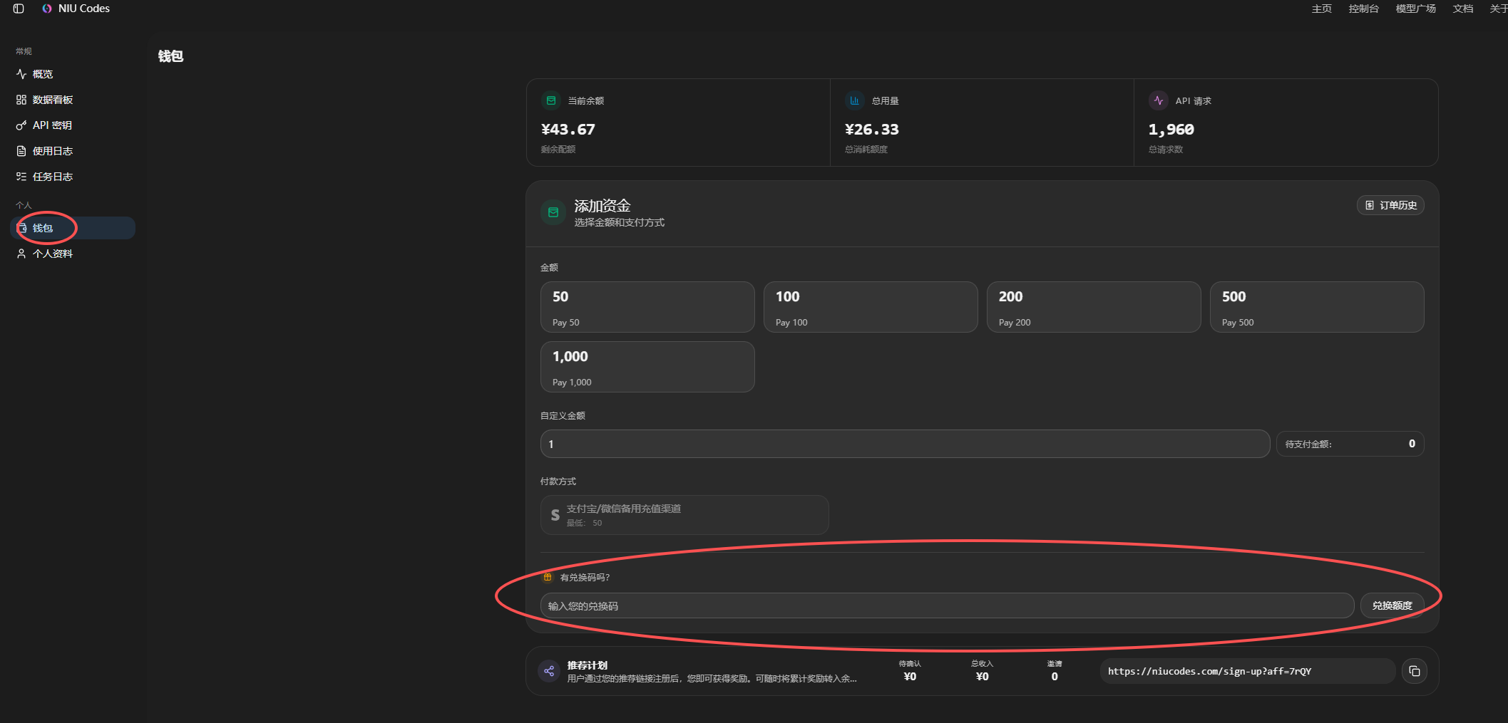Click the referral program share icon
1508x723 pixels.
pos(549,671)
